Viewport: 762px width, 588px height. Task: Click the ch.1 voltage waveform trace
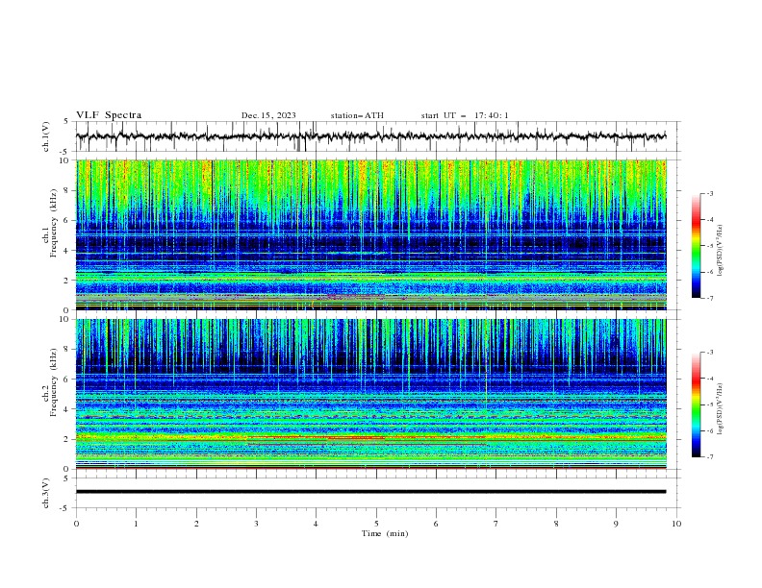[370, 136]
